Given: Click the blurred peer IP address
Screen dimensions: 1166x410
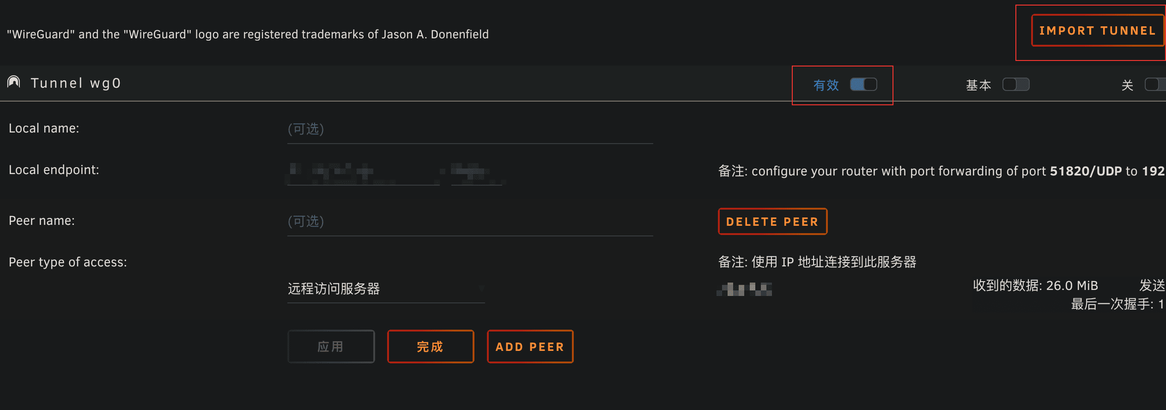Looking at the screenshot, I should (x=744, y=289).
